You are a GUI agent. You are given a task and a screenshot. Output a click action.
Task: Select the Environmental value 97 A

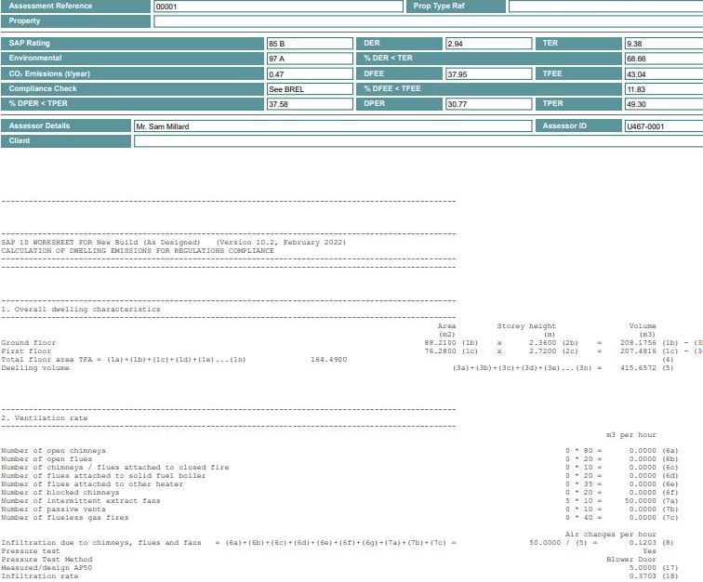tap(310, 59)
